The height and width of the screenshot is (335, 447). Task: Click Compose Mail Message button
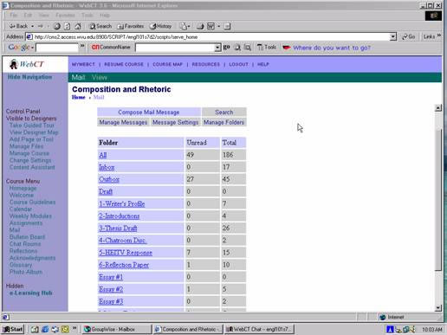[149, 112]
